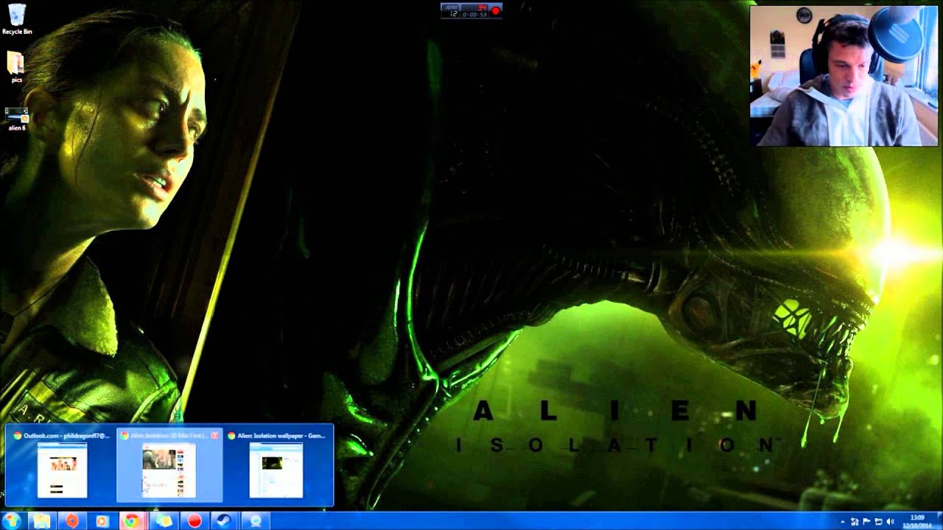The height and width of the screenshot is (530, 943).
Task: Select the Alien Isolation 30 Min preview thumbnail
Action: point(169,464)
